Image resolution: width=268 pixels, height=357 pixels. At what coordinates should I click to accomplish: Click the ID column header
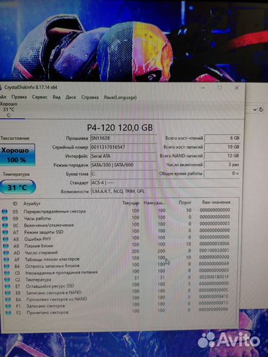[15, 204]
